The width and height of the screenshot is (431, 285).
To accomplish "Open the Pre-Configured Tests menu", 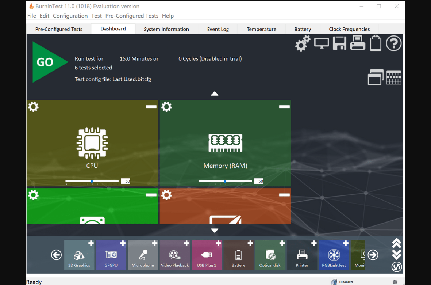I will point(132,16).
